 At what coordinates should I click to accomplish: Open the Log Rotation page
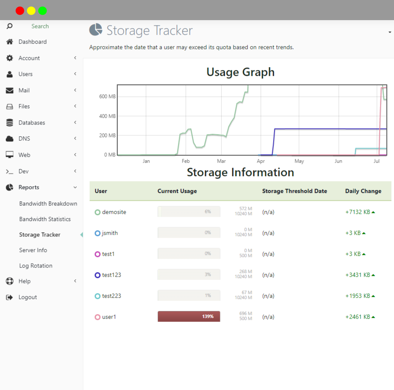click(x=36, y=266)
